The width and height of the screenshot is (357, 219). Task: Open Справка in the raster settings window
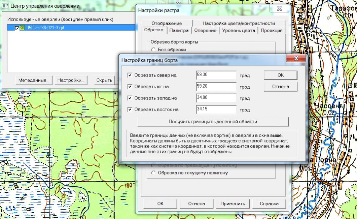[269, 204]
